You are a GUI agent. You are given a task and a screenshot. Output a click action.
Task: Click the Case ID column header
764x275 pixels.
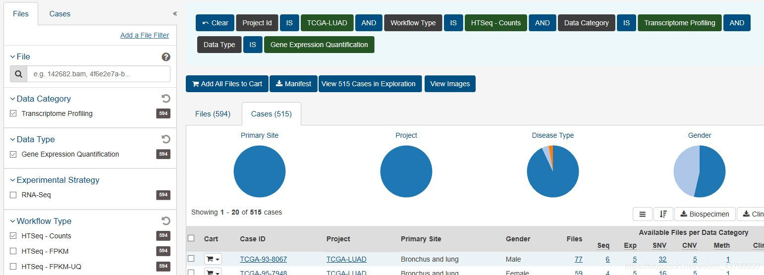coord(253,239)
